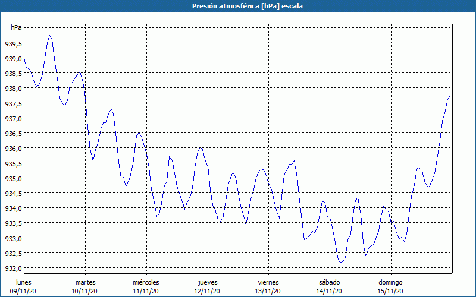Click the 'sábado' day label
Screen dimensions: 476x297
coord(330,282)
